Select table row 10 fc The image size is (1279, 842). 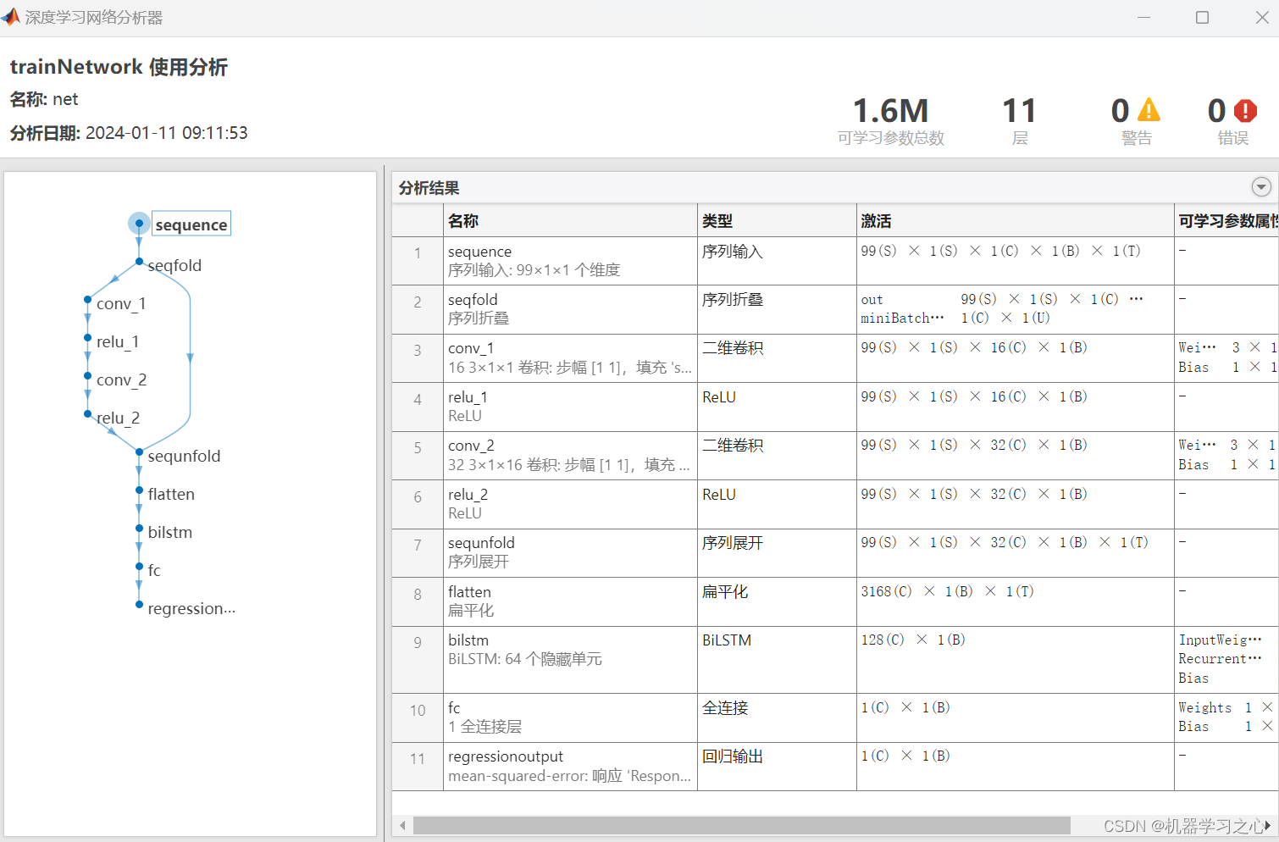[x=835, y=717]
